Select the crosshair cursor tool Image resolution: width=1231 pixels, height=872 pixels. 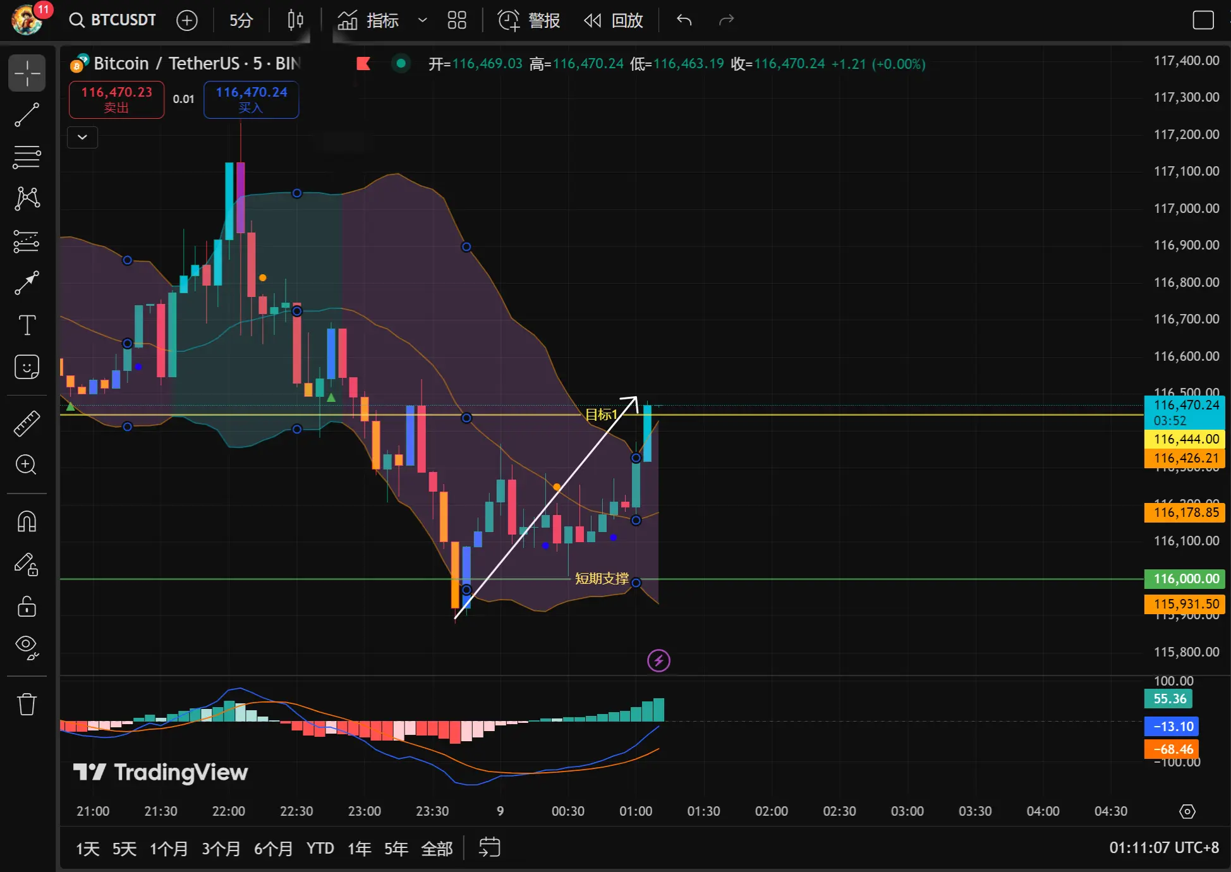pos(27,73)
